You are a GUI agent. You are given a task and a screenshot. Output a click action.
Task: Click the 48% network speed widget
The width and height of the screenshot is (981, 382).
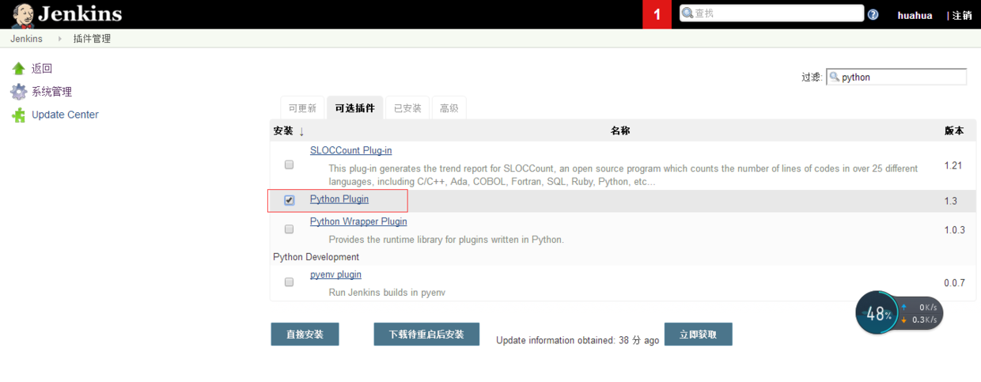pyautogui.click(x=900, y=313)
